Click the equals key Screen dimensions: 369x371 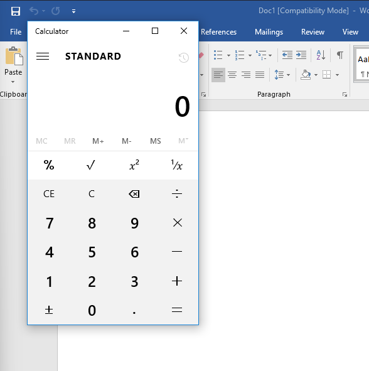(x=177, y=310)
